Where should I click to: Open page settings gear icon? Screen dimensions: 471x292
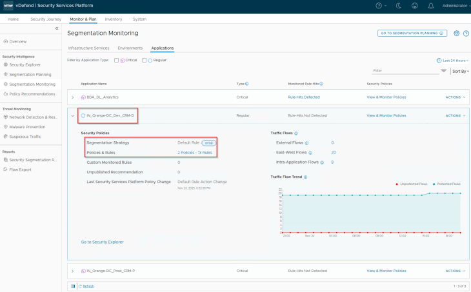click(456, 33)
